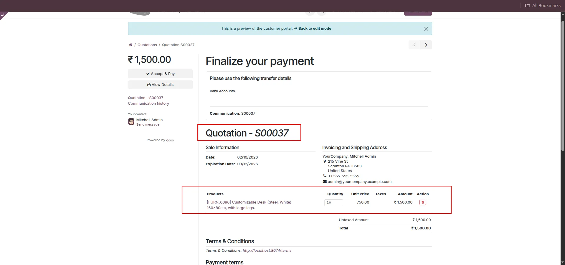Click the Accept & Pay button
This screenshot has height=265, width=565.
pos(160,74)
